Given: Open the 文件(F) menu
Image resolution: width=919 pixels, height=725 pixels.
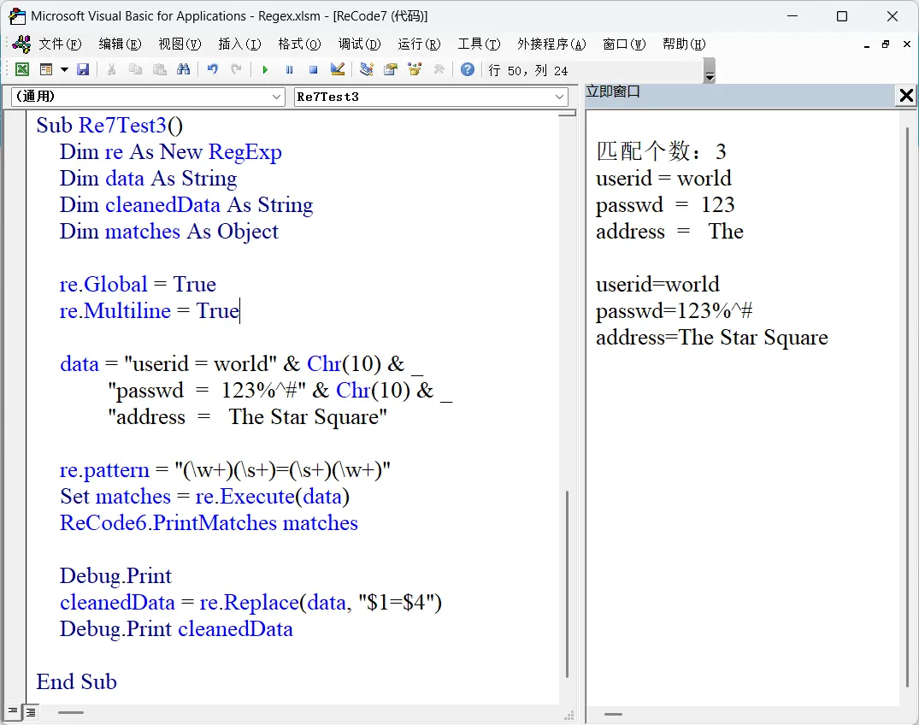Looking at the screenshot, I should 60,44.
